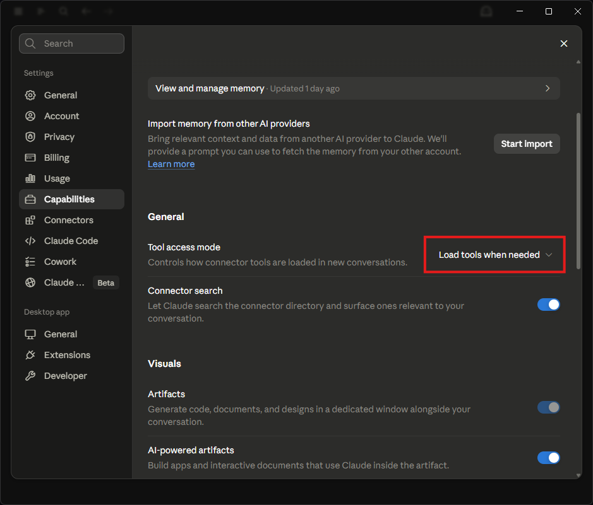Click the Cowork checklist icon
Image resolution: width=593 pixels, height=505 pixels.
[x=30, y=262]
